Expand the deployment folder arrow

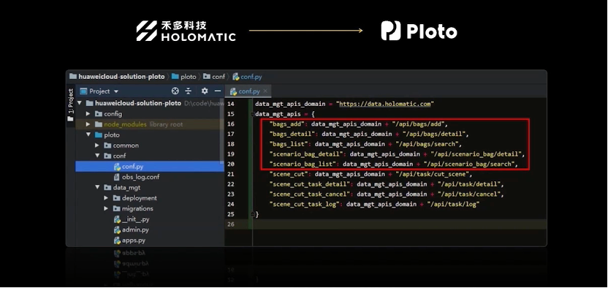click(x=106, y=198)
